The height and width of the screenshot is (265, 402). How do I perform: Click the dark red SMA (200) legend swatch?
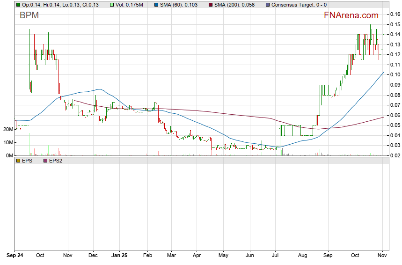211,5
